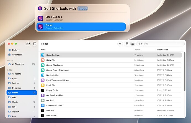Click the New Folder shortcut icon

tap(43, 116)
